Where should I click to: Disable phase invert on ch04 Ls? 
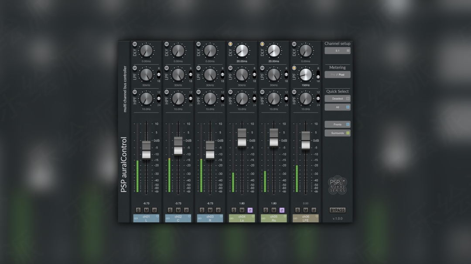[x=250, y=210]
